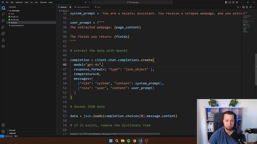Open the Edit menu

tap(12, 2)
